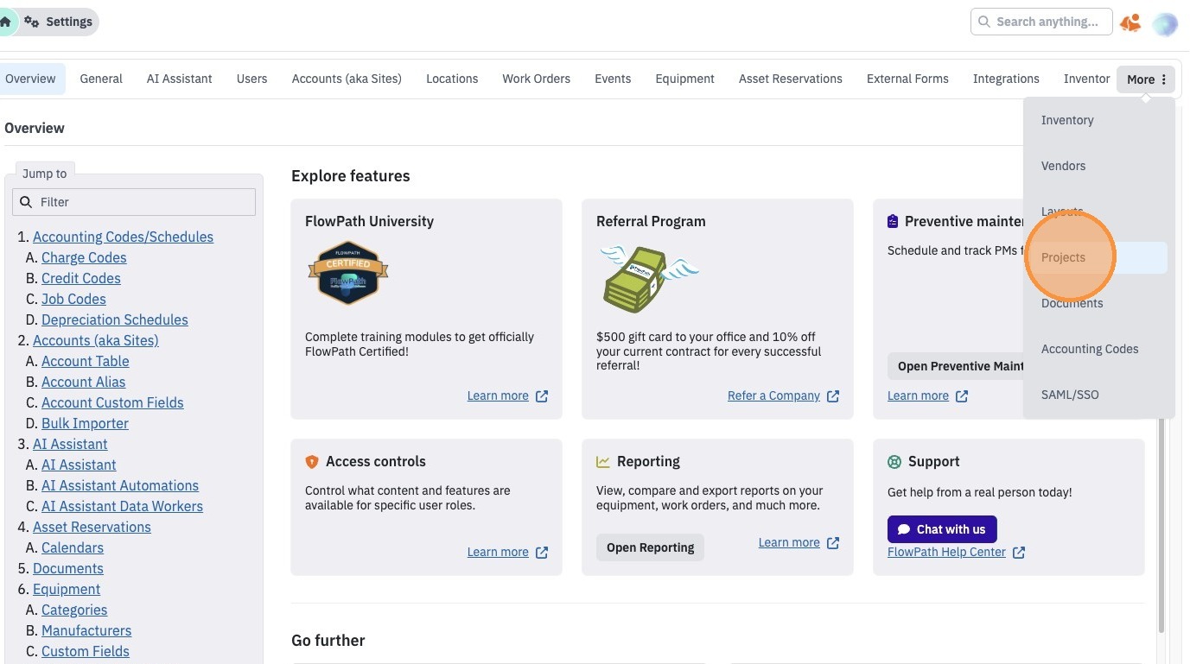
Task: Click the Search anything input field
Action: coord(1041,22)
